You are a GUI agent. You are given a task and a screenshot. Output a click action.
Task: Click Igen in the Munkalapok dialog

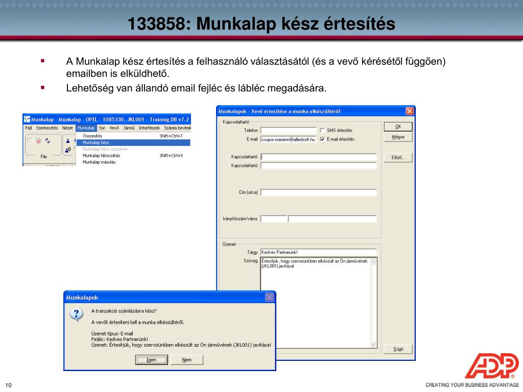151,360
